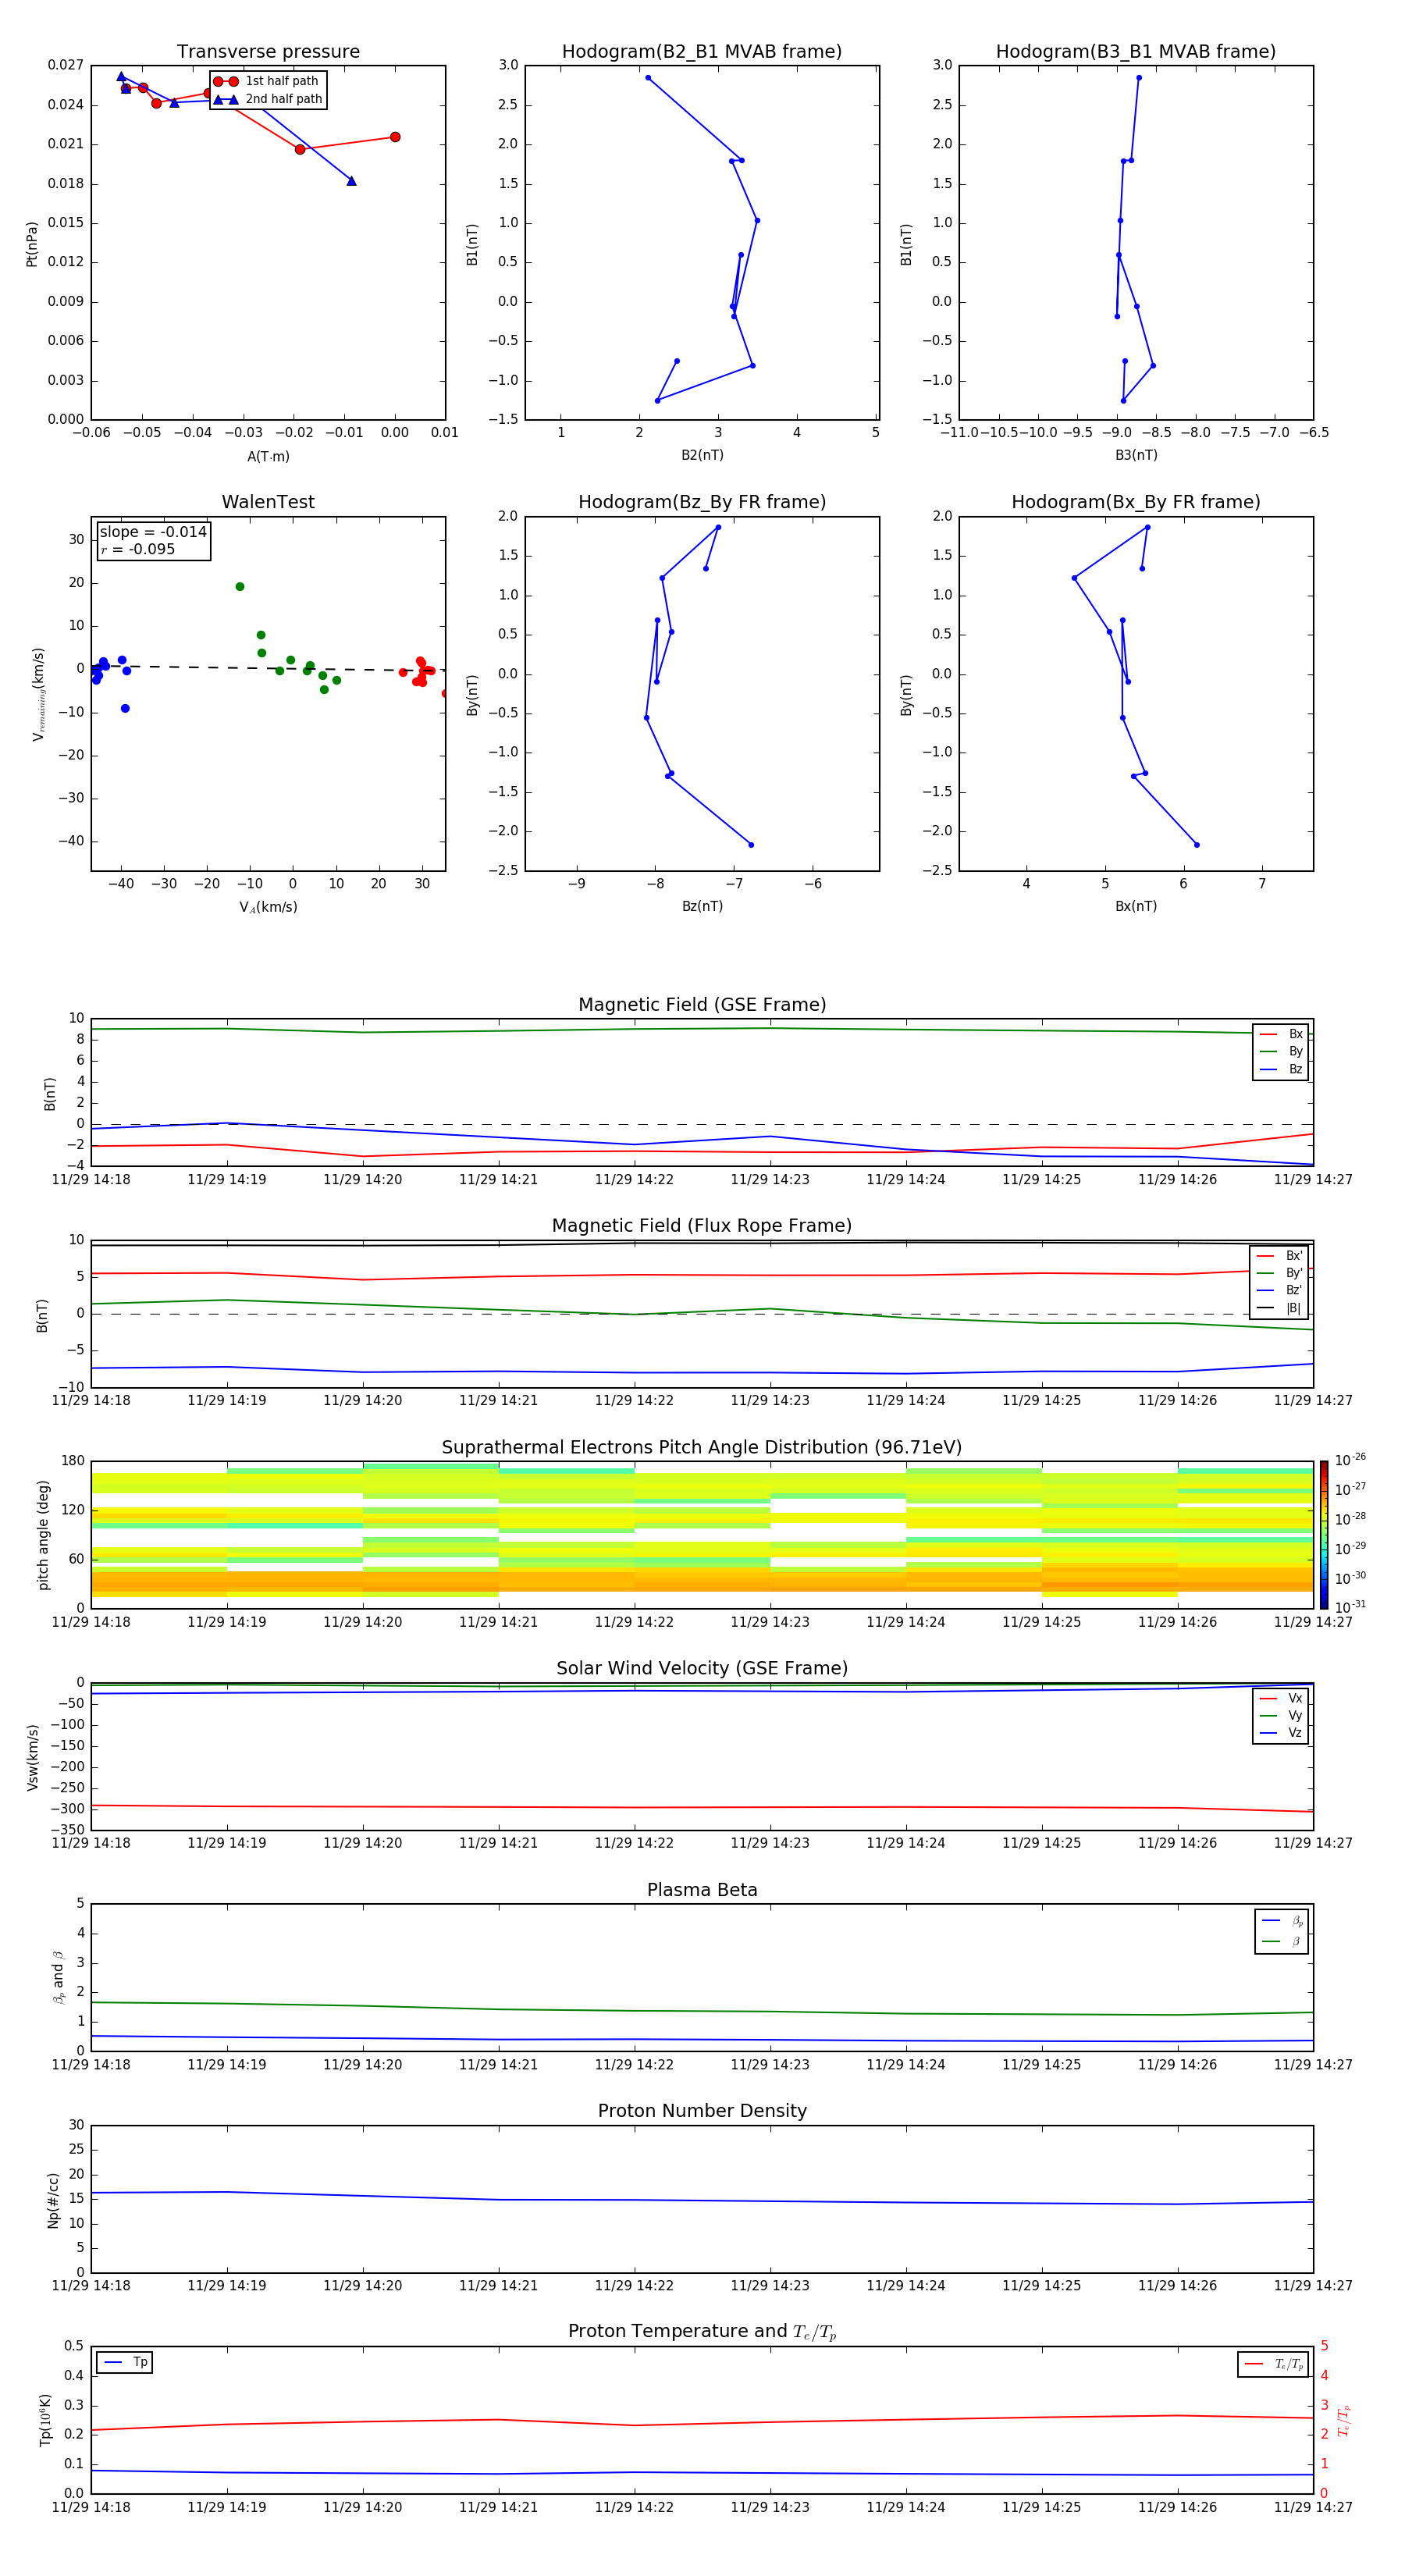Click the 'WalenTest' plot title

(x=268, y=502)
